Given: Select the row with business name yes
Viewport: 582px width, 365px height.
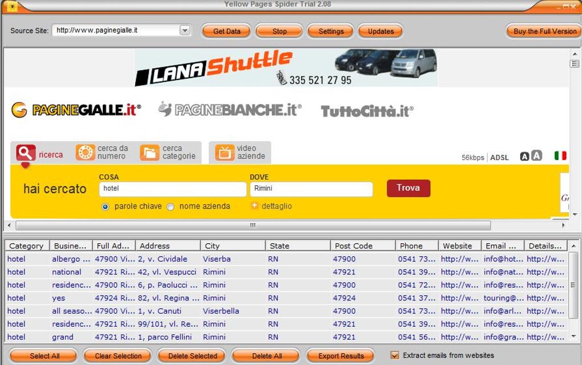Looking at the screenshot, I should pos(286,298).
